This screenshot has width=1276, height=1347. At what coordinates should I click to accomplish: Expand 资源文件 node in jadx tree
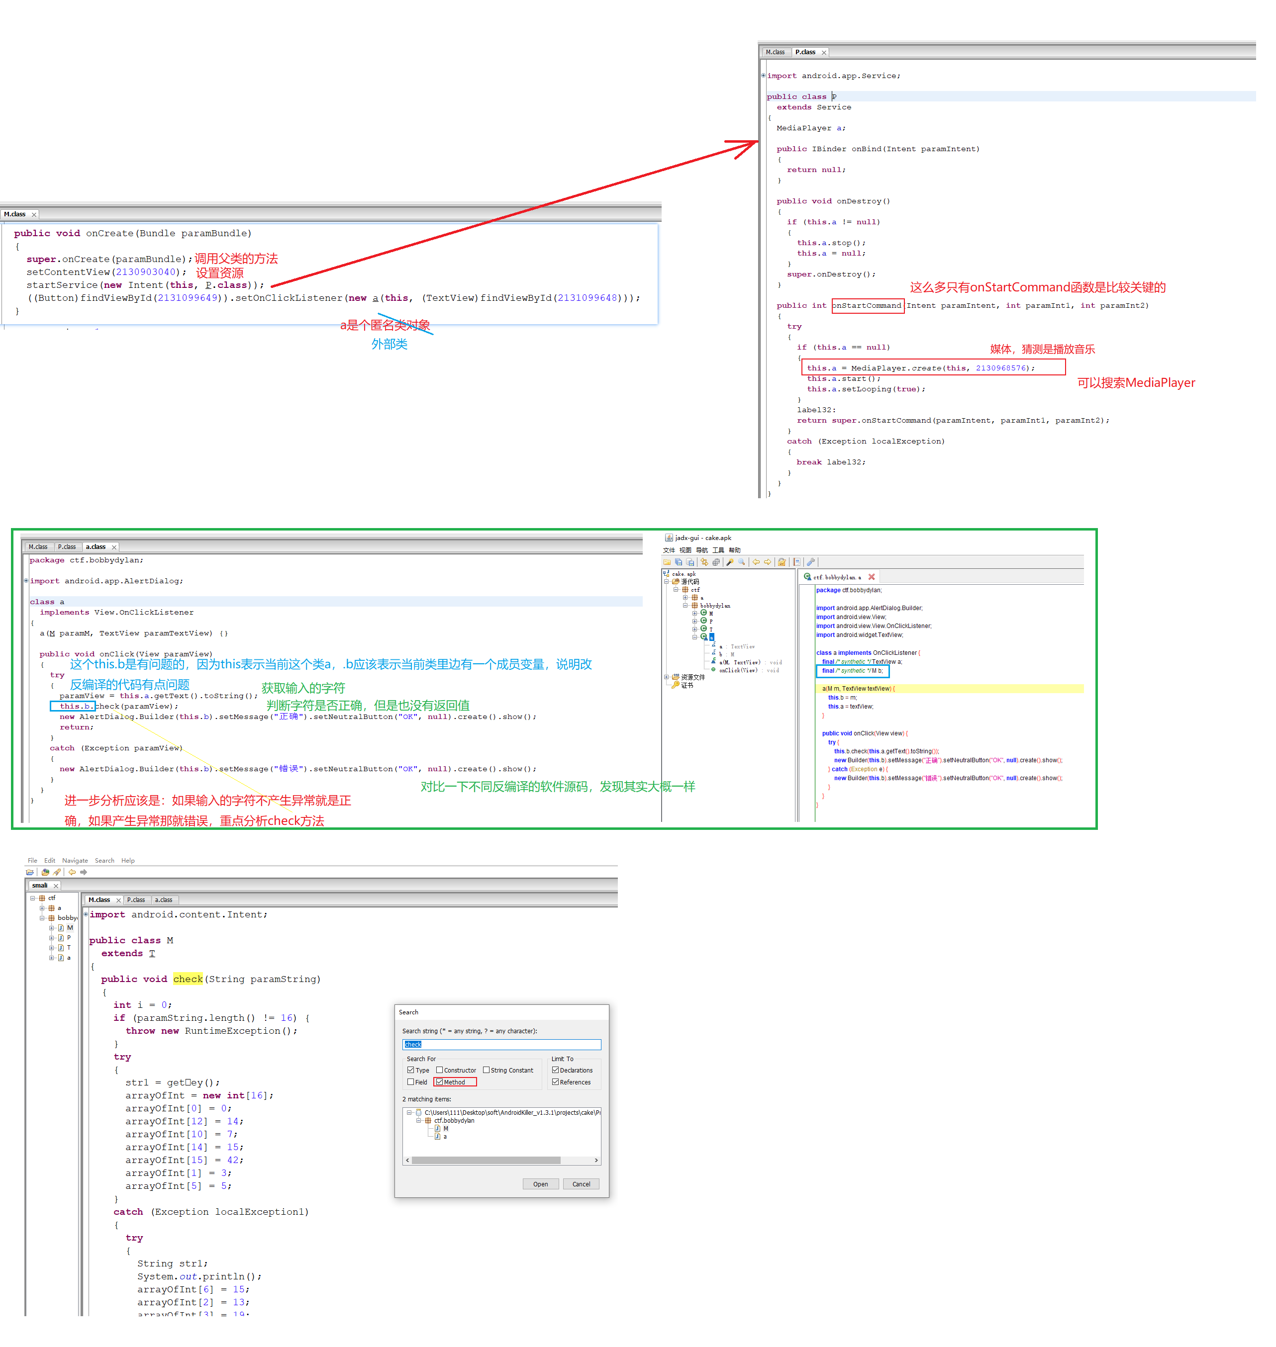pyautogui.click(x=667, y=677)
